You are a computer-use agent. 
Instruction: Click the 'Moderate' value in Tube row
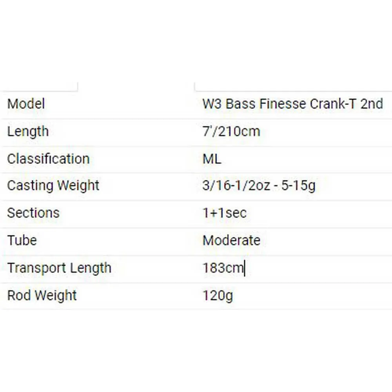[231, 240]
